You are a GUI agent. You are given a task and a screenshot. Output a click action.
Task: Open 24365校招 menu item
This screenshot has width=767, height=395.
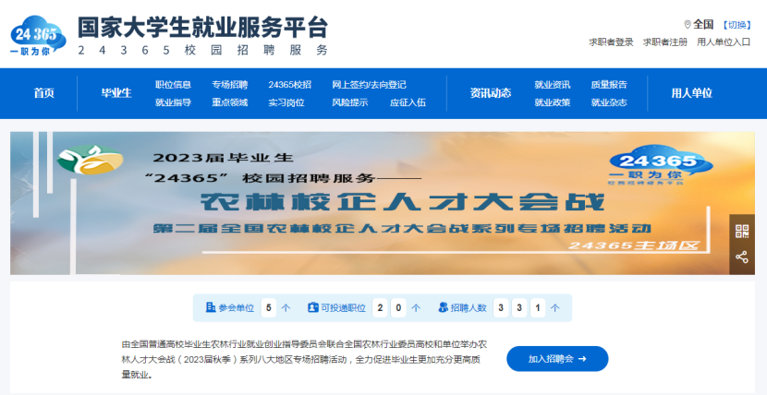289,85
